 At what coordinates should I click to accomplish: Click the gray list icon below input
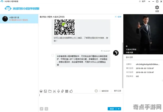[x=46, y=109]
